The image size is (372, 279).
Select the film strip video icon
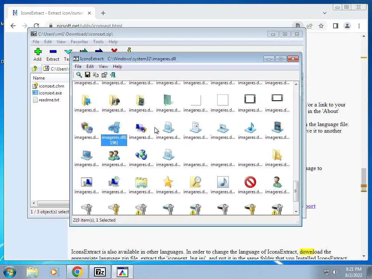[277, 128]
